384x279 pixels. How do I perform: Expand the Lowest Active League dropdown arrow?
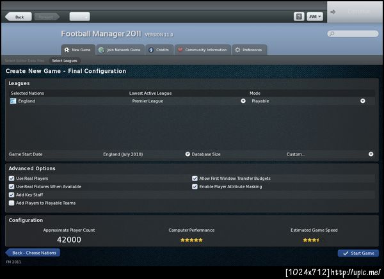point(243,101)
